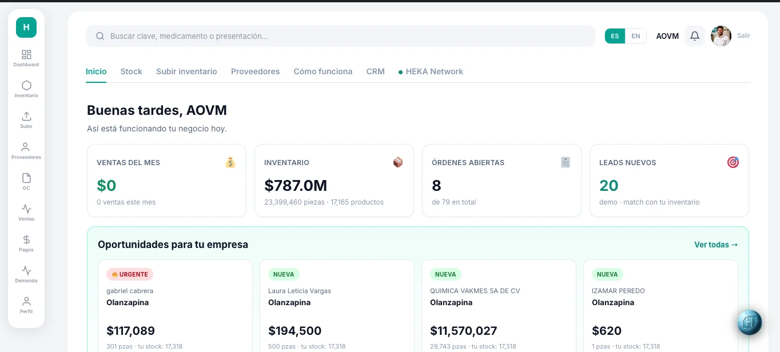Focus the medication search field
This screenshot has height=352, width=780.
[x=340, y=36]
